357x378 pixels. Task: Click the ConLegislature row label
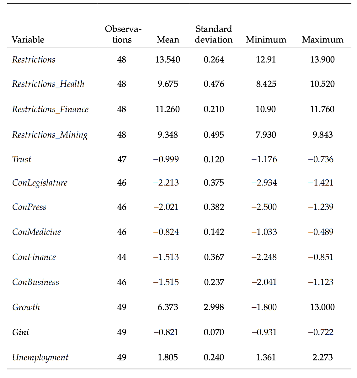[x=40, y=183]
